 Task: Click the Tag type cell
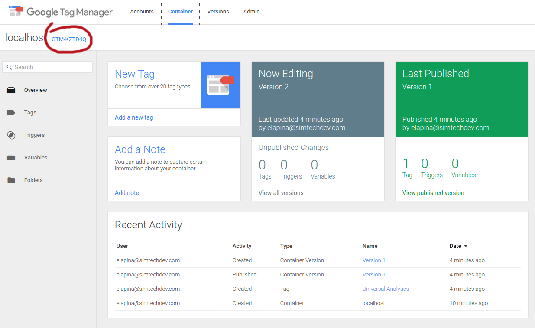click(x=285, y=289)
